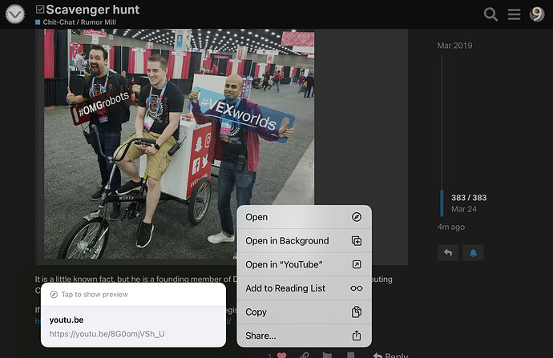Choose Open in "YouTube" entry
Screen dimensions: 553x358
pos(304,264)
